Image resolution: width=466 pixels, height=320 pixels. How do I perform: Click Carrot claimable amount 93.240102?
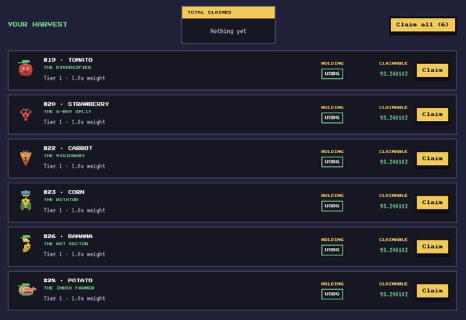[393, 162]
